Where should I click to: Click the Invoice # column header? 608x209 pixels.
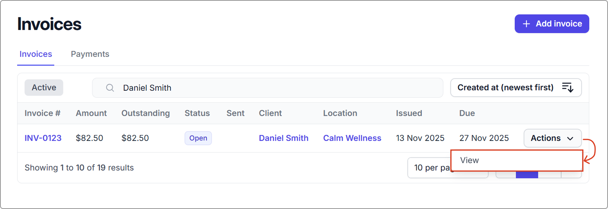[43, 113]
